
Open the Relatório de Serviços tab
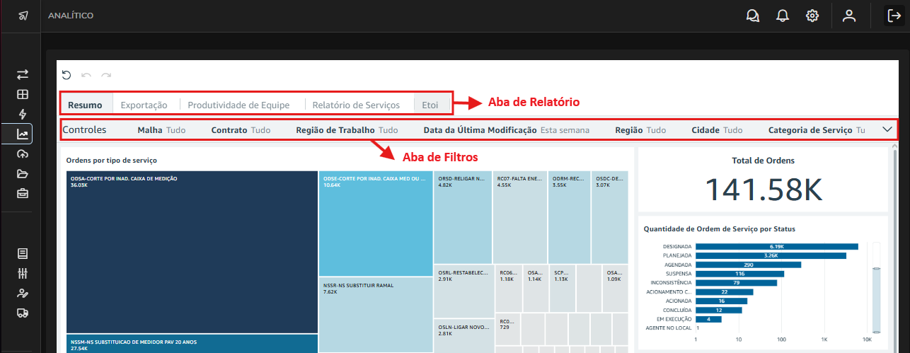pos(356,105)
